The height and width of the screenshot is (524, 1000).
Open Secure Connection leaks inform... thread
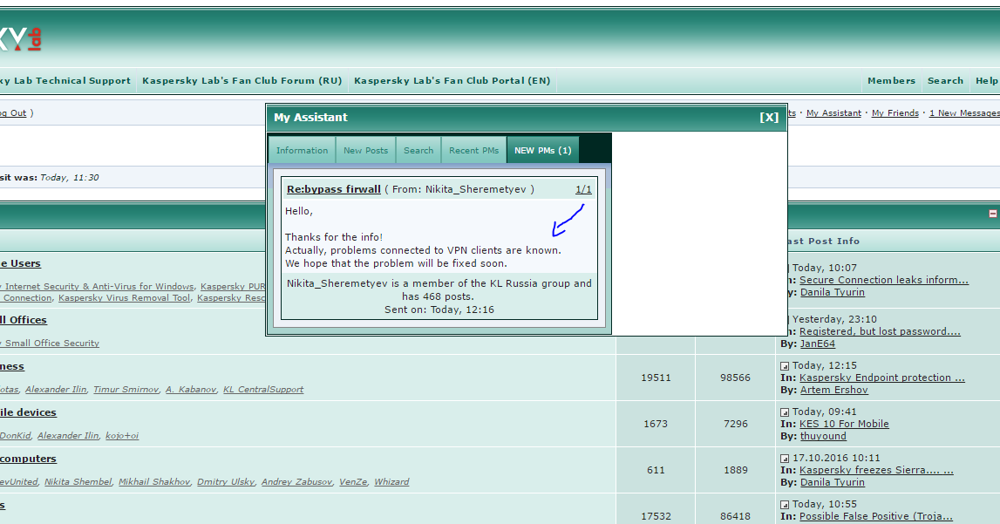pos(884,280)
